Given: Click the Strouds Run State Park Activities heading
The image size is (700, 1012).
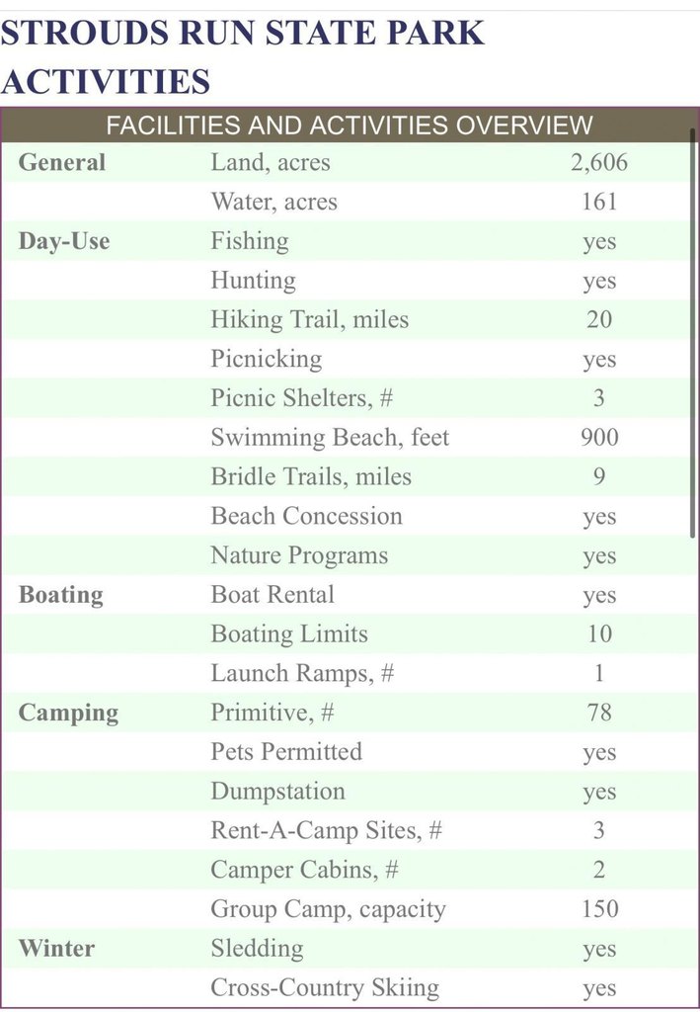Looking at the screenshot, I should tap(242, 56).
